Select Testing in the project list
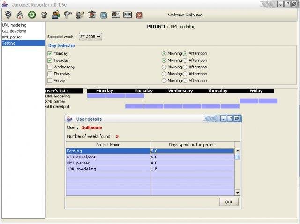The height and width of the screenshot is (224, 300). [x=23, y=43]
